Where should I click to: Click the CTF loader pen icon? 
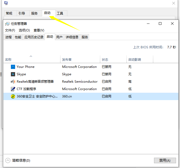coord(13,89)
